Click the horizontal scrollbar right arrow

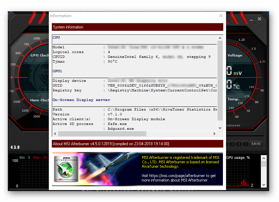coord(215,134)
